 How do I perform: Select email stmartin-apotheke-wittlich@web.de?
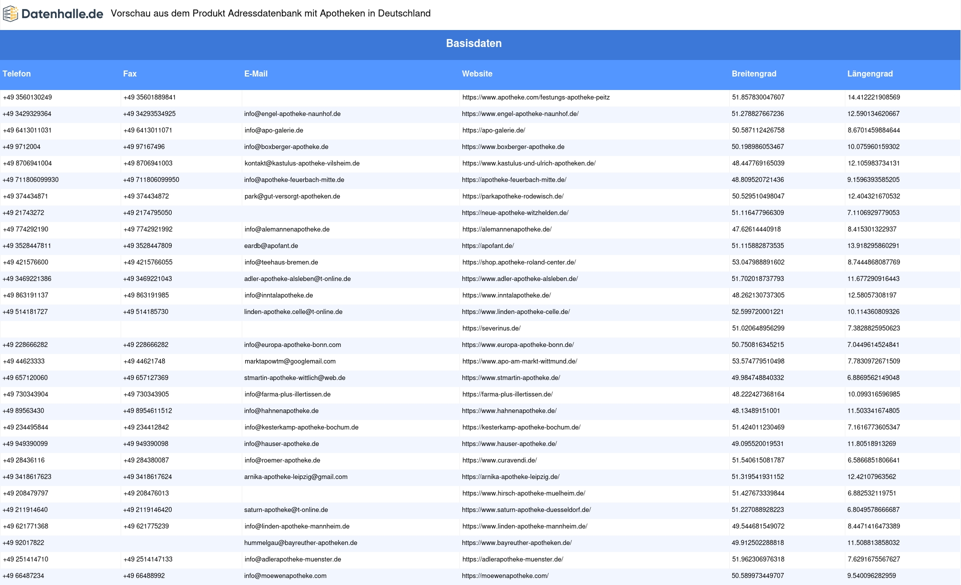(295, 378)
